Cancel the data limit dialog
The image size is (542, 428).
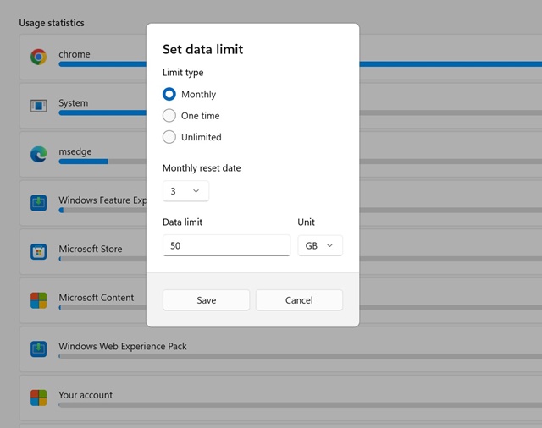click(x=299, y=300)
